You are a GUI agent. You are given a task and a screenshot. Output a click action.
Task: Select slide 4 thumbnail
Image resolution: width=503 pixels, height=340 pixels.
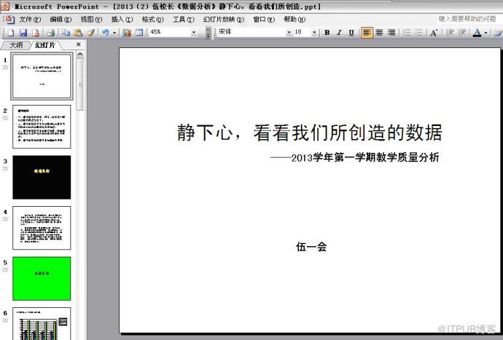[x=42, y=228]
